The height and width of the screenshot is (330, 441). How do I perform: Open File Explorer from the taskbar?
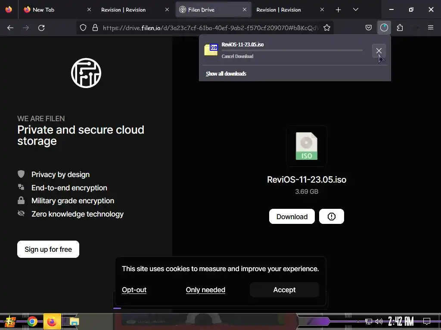(74, 321)
